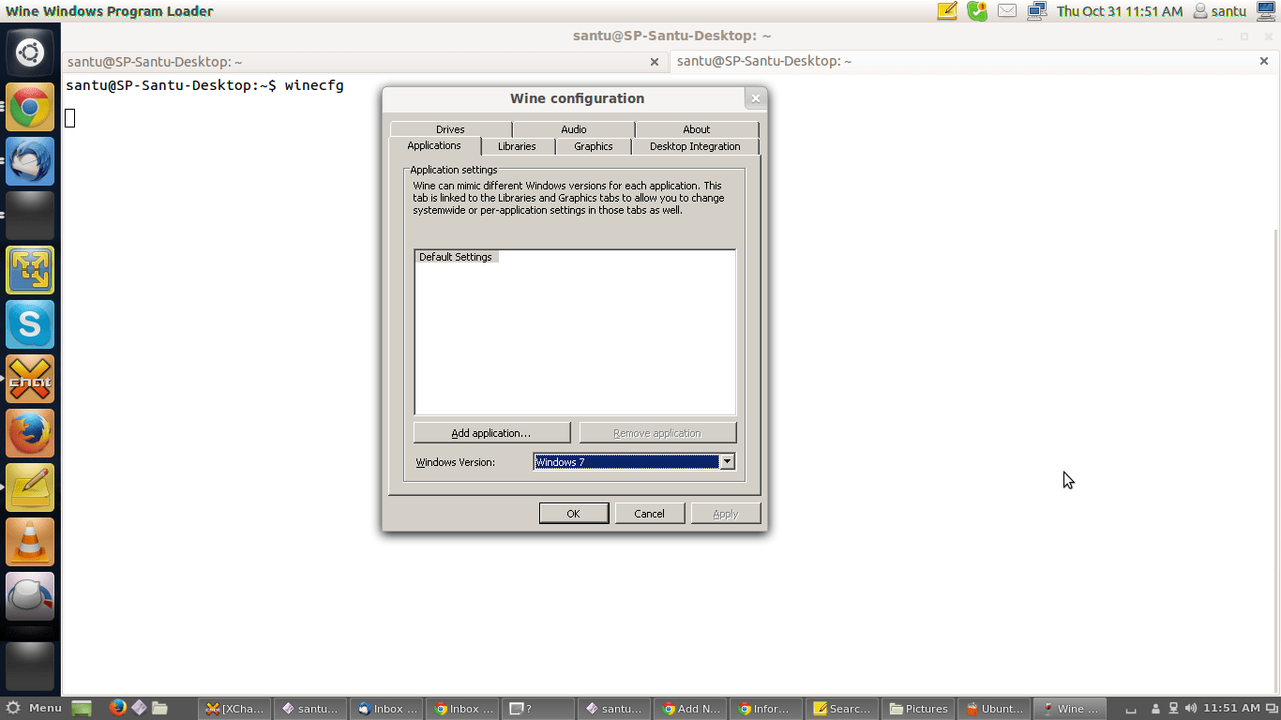The height and width of the screenshot is (720, 1281).
Task: Click the diamond terminal icon in bottom panel
Action: click(139, 708)
